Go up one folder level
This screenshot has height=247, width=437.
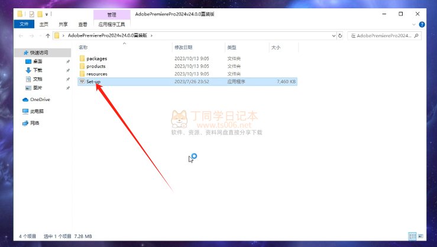pyautogui.click(x=48, y=35)
